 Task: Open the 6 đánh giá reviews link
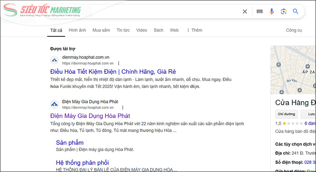click(310, 123)
